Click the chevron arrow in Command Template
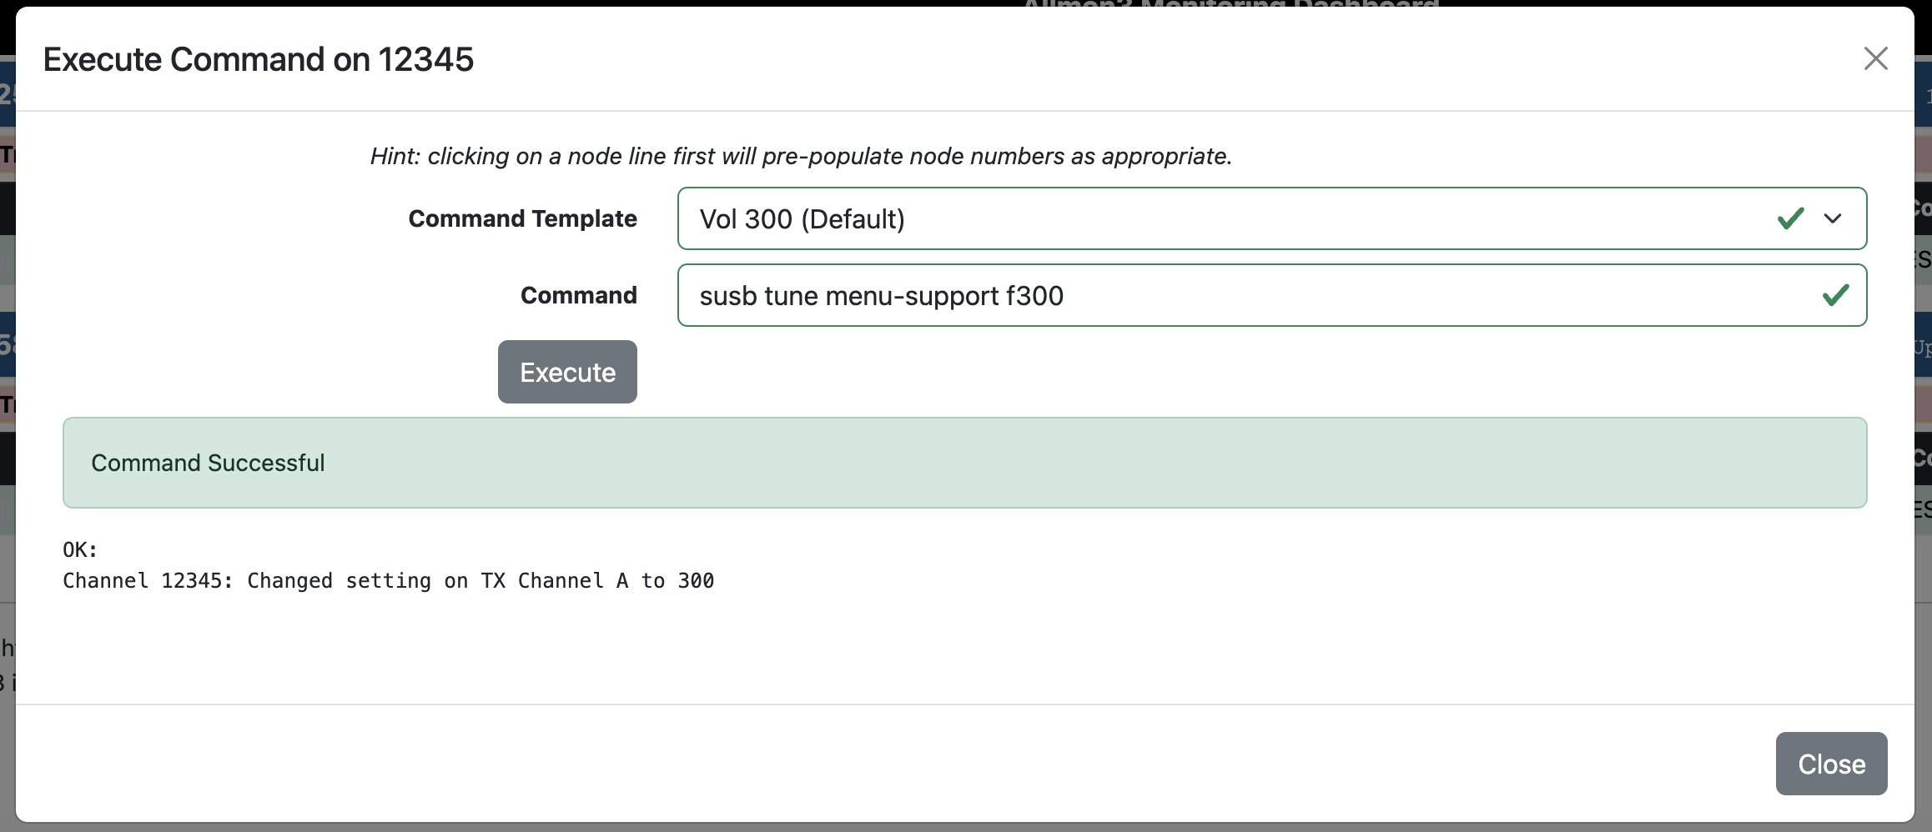Image resolution: width=1932 pixels, height=832 pixels. click(x=1833, y=218)
